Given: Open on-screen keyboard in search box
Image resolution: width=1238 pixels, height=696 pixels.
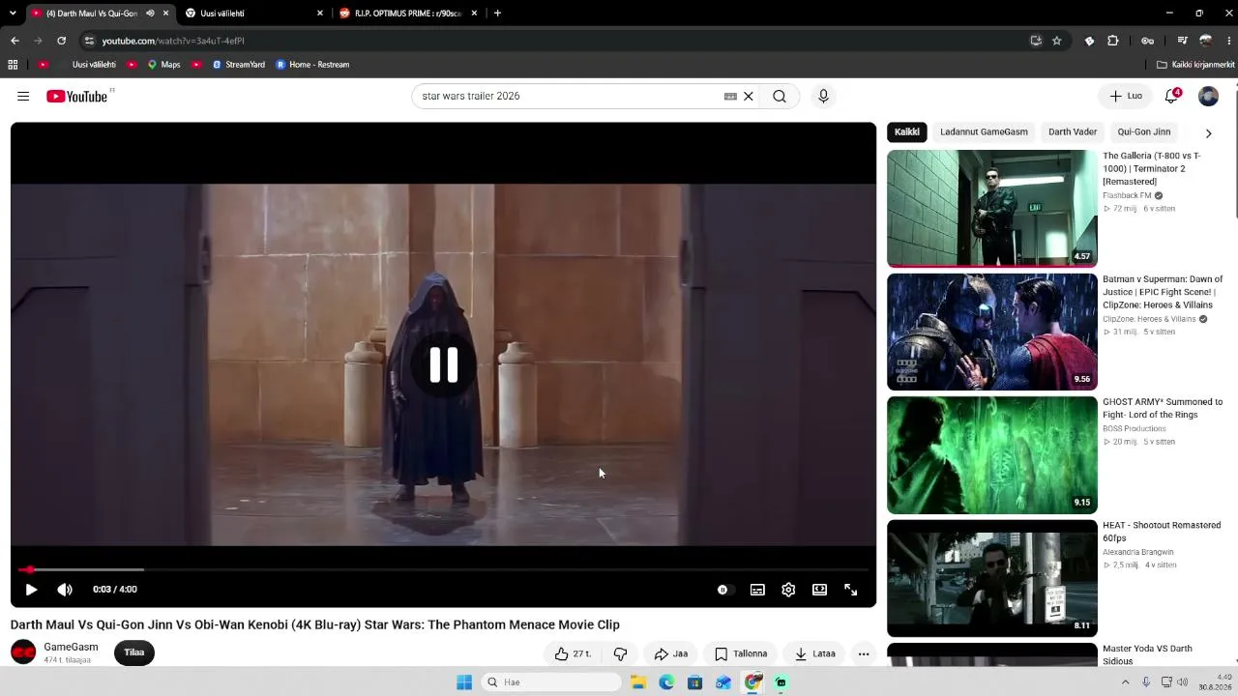Looking at the screenshot, I should (x=730, y=96).
